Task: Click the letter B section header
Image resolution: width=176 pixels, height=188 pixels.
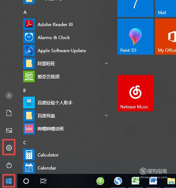Action: click(25, 91)
